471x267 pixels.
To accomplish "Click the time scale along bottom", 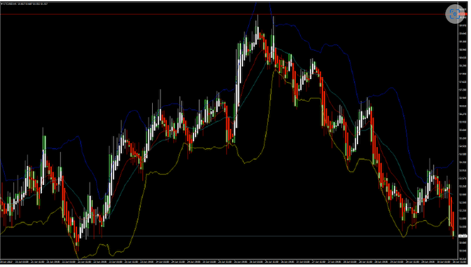I will coord(229,262).
